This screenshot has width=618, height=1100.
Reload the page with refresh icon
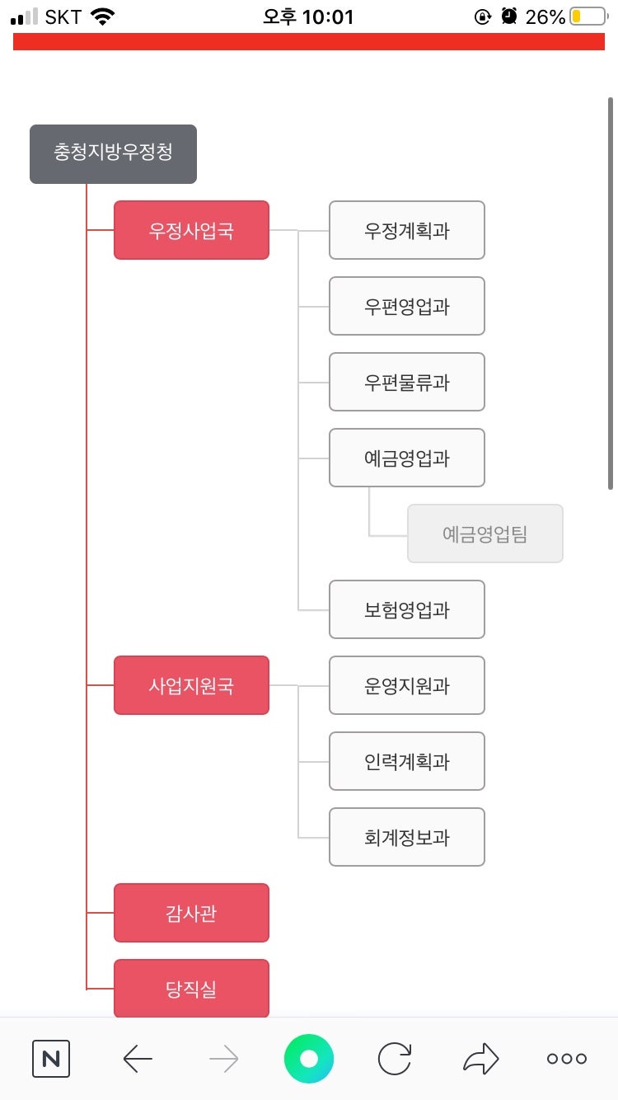[x=395, y=1059]
